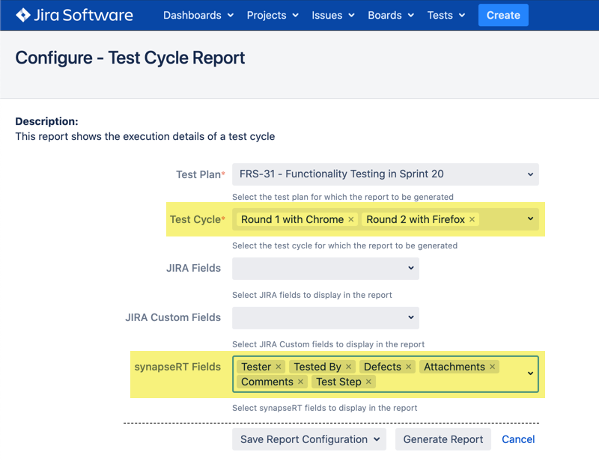Open the Projects menu
The width and height of the screenshot is (599, 464).
(x=273, y=15)
